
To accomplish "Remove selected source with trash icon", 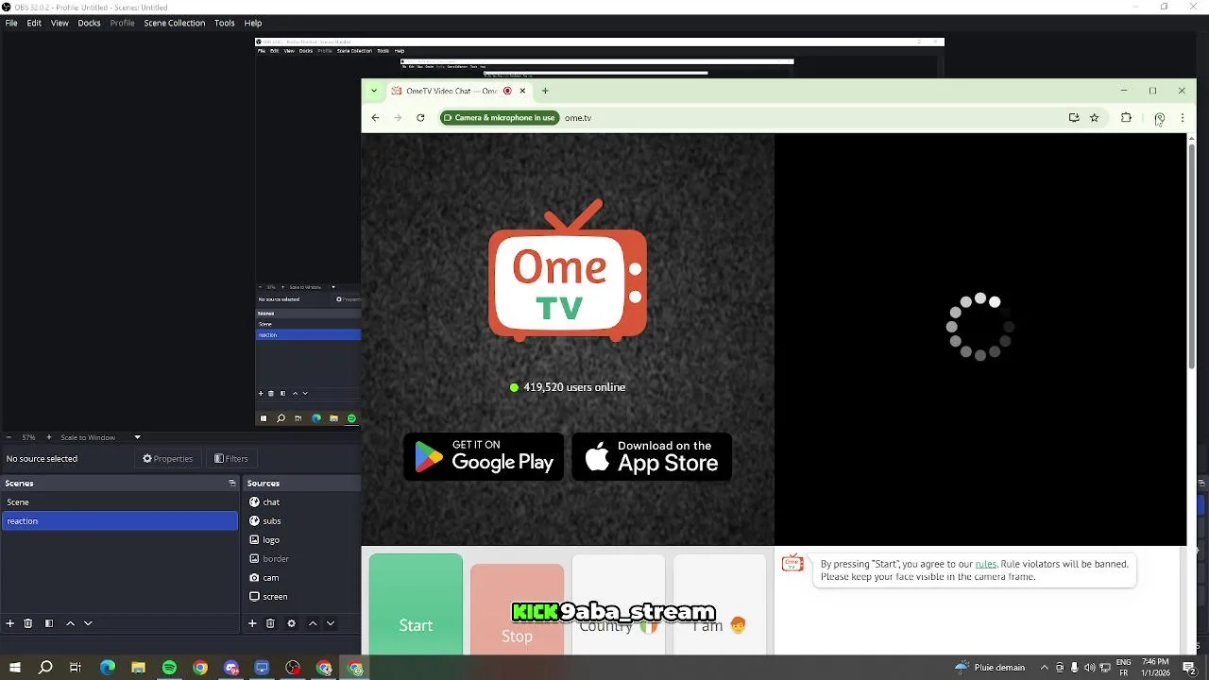I will [270, 623].
